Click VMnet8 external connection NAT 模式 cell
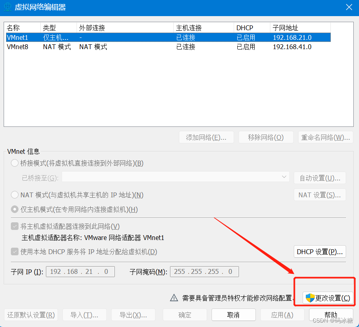The height and width of the screenshot is (327, 359). click(93, 47)
